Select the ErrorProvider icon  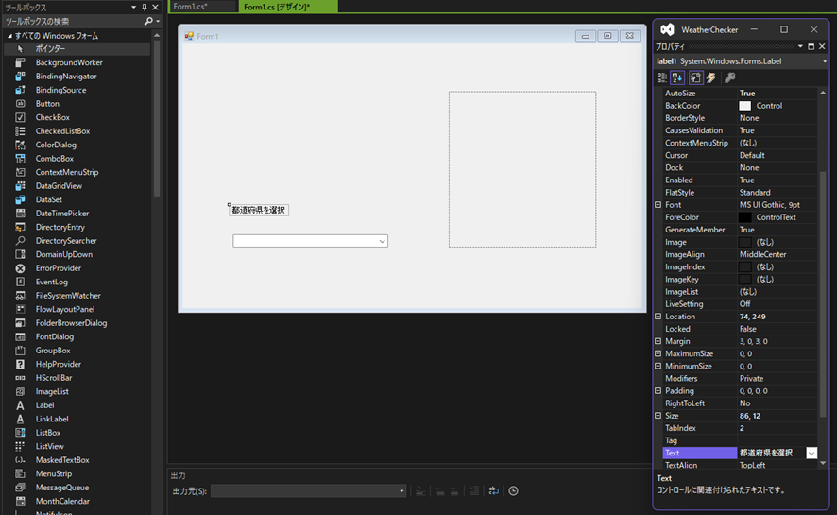20,268
